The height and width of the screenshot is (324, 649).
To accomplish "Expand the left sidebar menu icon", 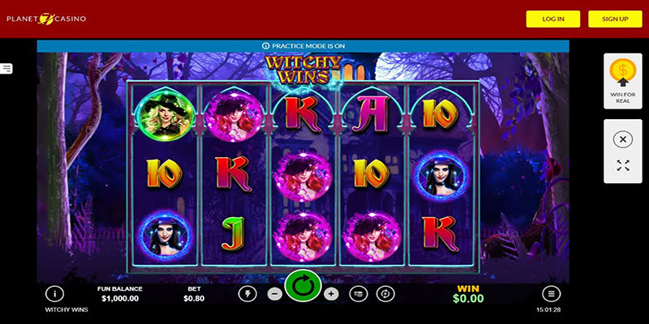I will 6,69.
